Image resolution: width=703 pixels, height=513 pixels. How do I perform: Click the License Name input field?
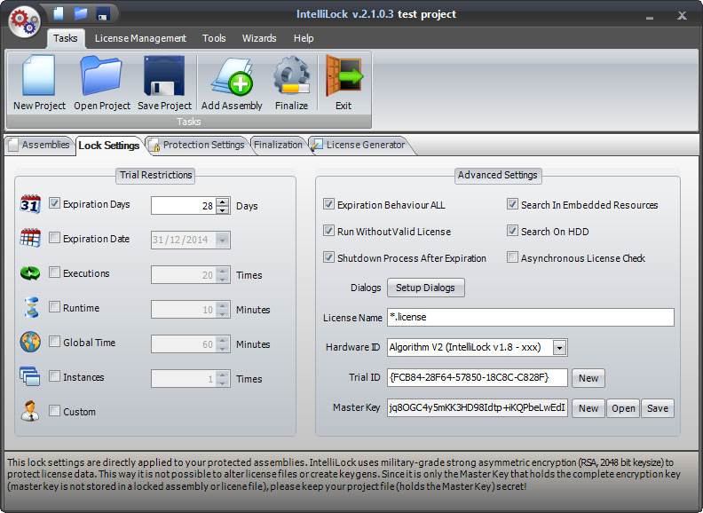(x=531, y=317)
